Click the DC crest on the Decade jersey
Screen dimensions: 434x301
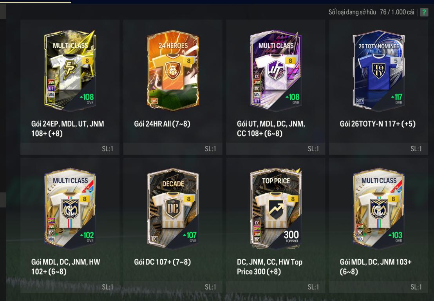(x=173, y=208)
